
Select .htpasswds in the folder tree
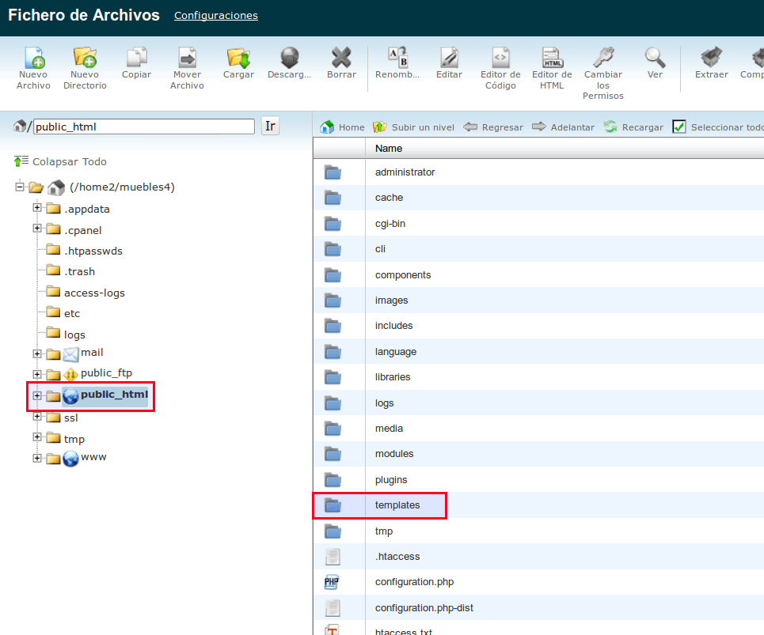pyautogui.click(x=93, y=251)
